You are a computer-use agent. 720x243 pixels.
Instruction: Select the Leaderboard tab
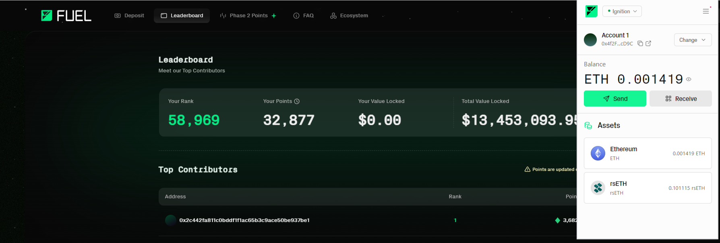[x=182, y=16]
